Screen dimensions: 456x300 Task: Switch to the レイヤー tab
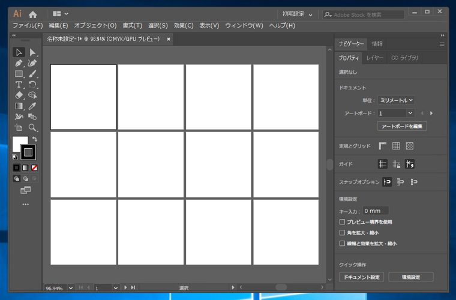(375, 58)
